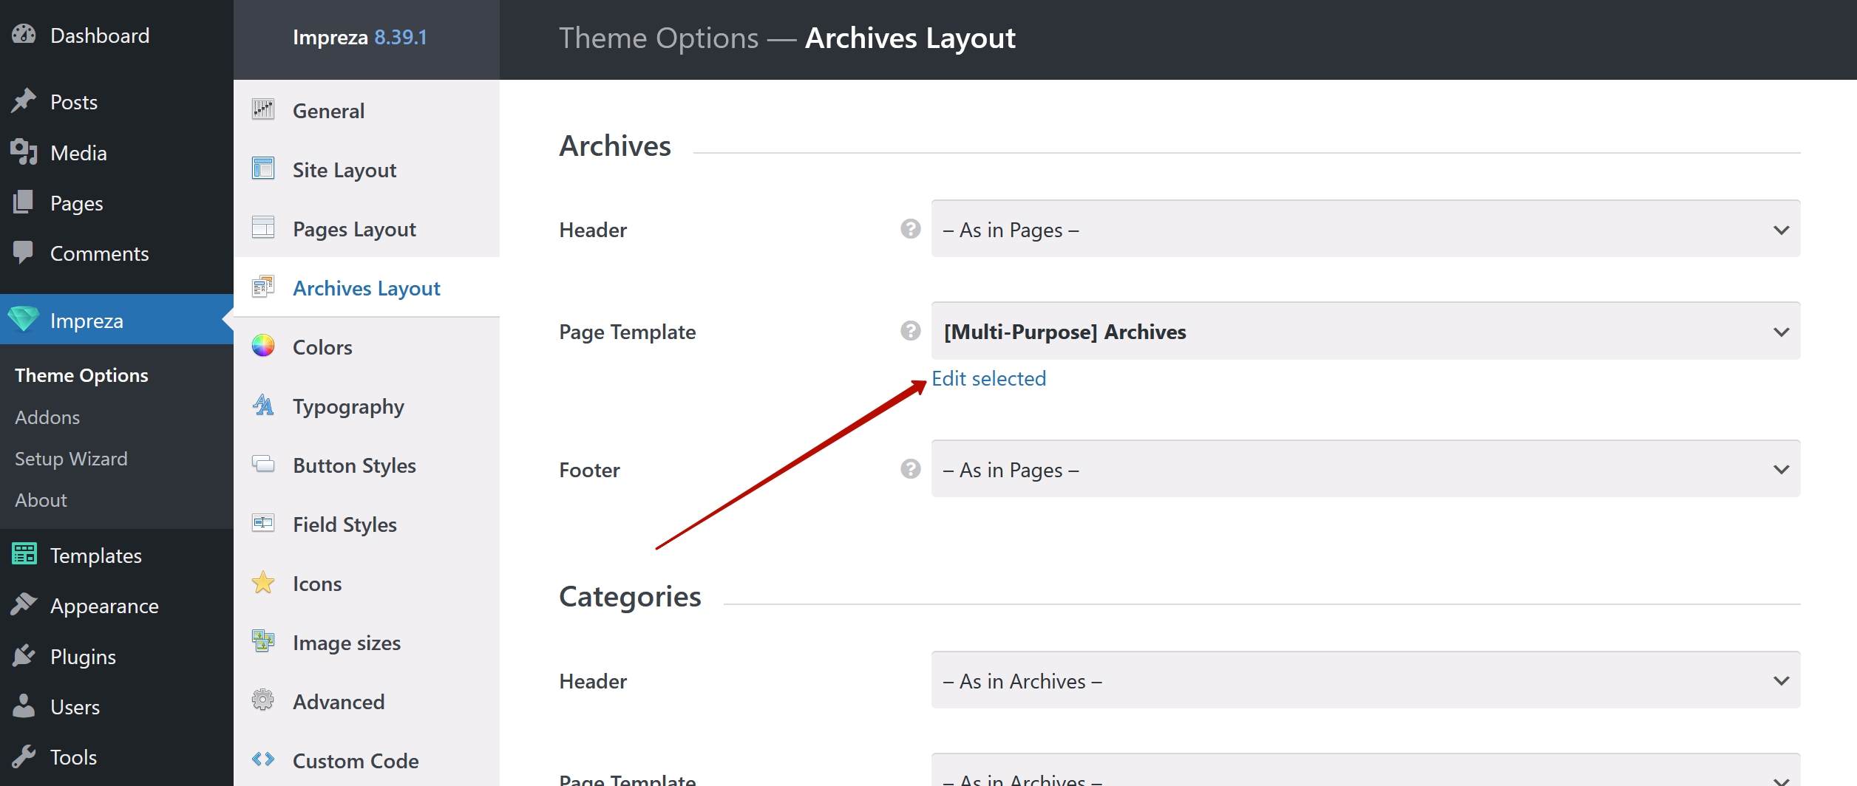This screenshot has width=1857, height=786.
Task: Open the Pages Layout tab
Action: point(367,228)
